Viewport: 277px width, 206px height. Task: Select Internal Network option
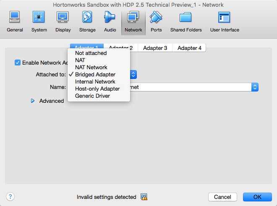click(99, 82)
